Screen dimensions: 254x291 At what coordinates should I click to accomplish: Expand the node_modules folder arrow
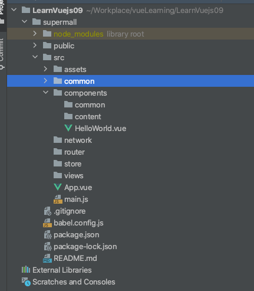click(x=35, y=34)
